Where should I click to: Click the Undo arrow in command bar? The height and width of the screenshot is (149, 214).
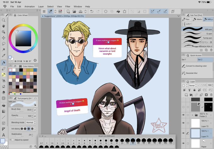pyautogui.click(x=92, y=12)
